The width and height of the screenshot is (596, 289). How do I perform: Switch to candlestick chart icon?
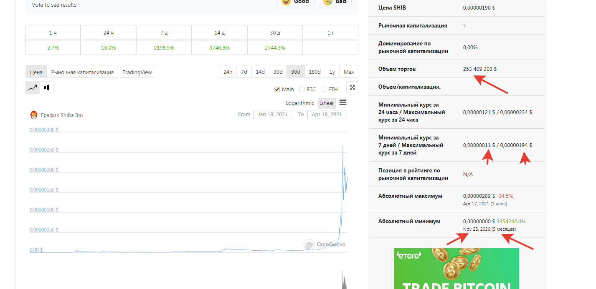pyautogui.click(x=46, y=87)
